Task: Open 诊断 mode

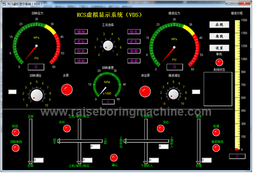Action: point(134,51)
